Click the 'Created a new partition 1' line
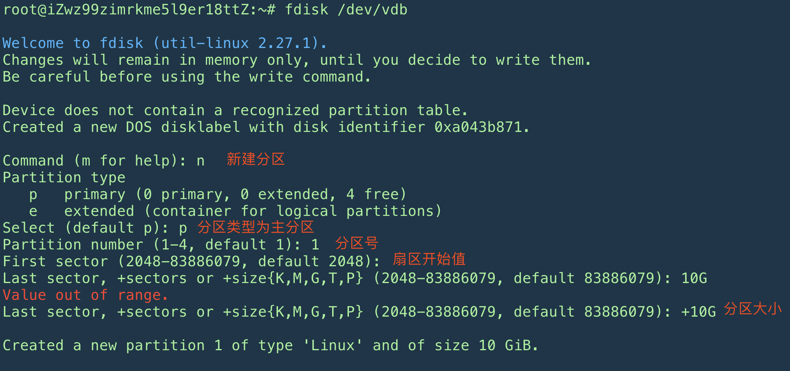 [x=270, y=345]
